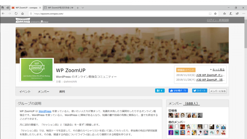Click the connpass logo

(x=23, y=20)
